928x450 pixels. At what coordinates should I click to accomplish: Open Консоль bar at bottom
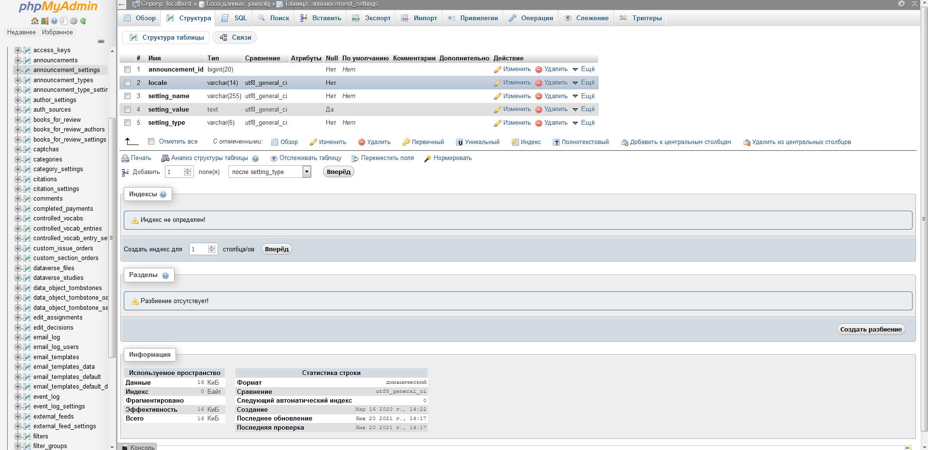point(138,447)
